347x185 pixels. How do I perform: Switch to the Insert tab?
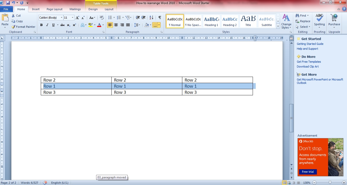(x=36, y=9)
